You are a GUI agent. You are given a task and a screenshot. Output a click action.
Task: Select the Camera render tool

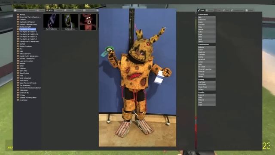[207, 95]
